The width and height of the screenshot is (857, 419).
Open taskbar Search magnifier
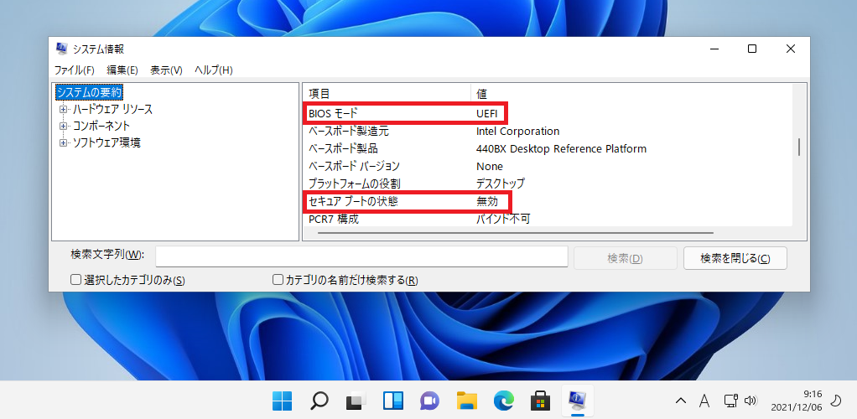click(x=319, y=401)
